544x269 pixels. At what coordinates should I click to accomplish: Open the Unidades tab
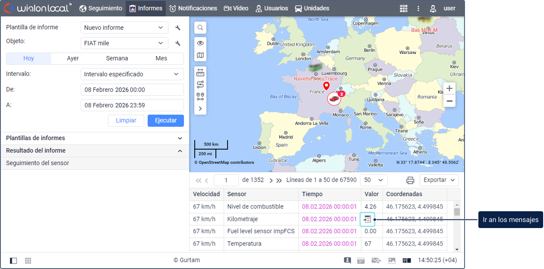(x=312, y=8)
